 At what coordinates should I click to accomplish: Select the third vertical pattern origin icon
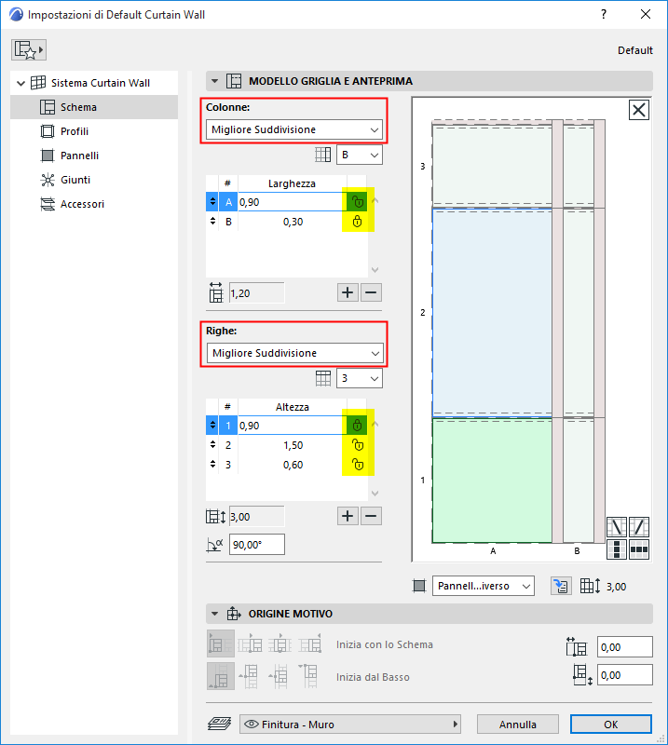(x=279, y=676)
